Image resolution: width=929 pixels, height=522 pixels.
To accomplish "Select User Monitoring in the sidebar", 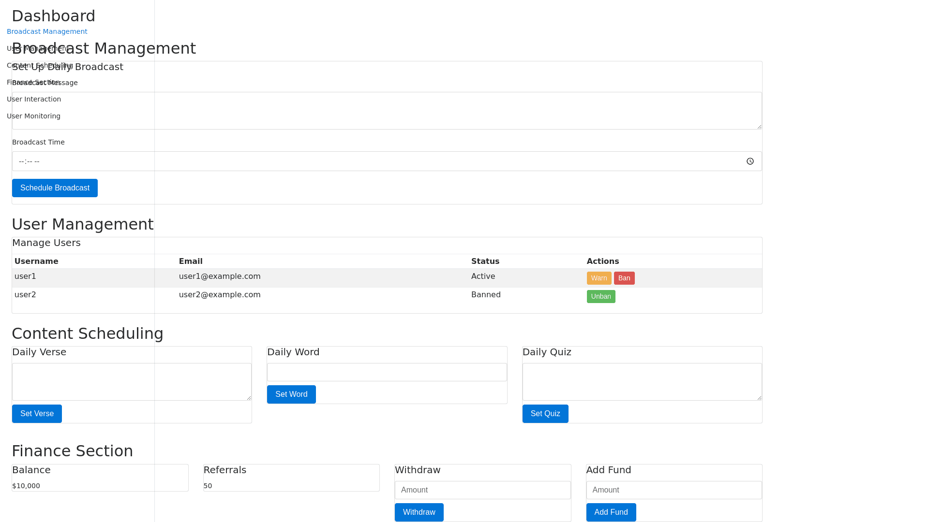I will click(x=33, y=116).
